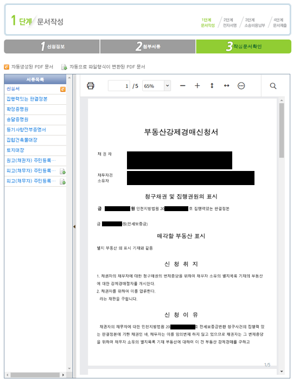Zoom out with the minus icon

(x=183, y=86)
